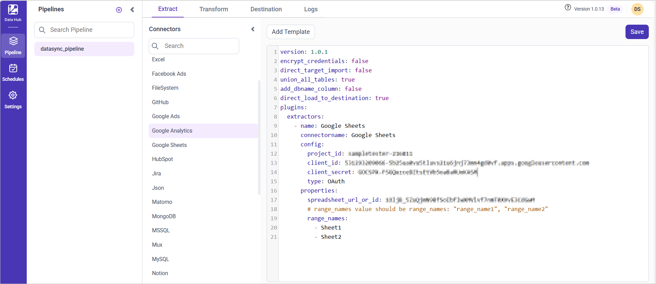Click the Save button
656x284 pixels.
pos(637,32)
